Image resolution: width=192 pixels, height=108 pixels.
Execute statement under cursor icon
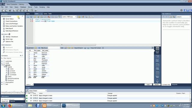click(x=38, y=17)
